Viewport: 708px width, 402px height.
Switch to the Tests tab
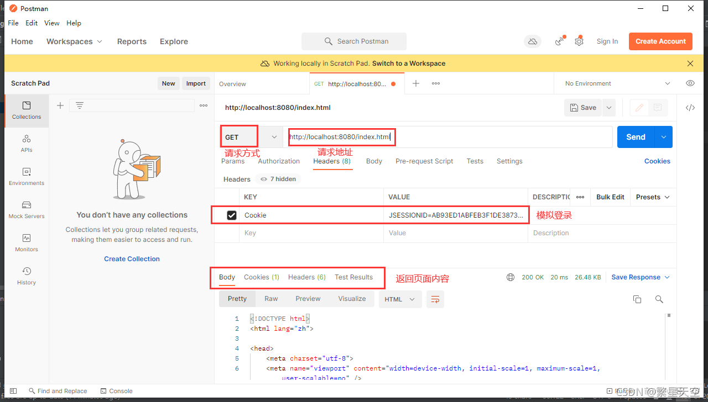[x=475, y=161]
